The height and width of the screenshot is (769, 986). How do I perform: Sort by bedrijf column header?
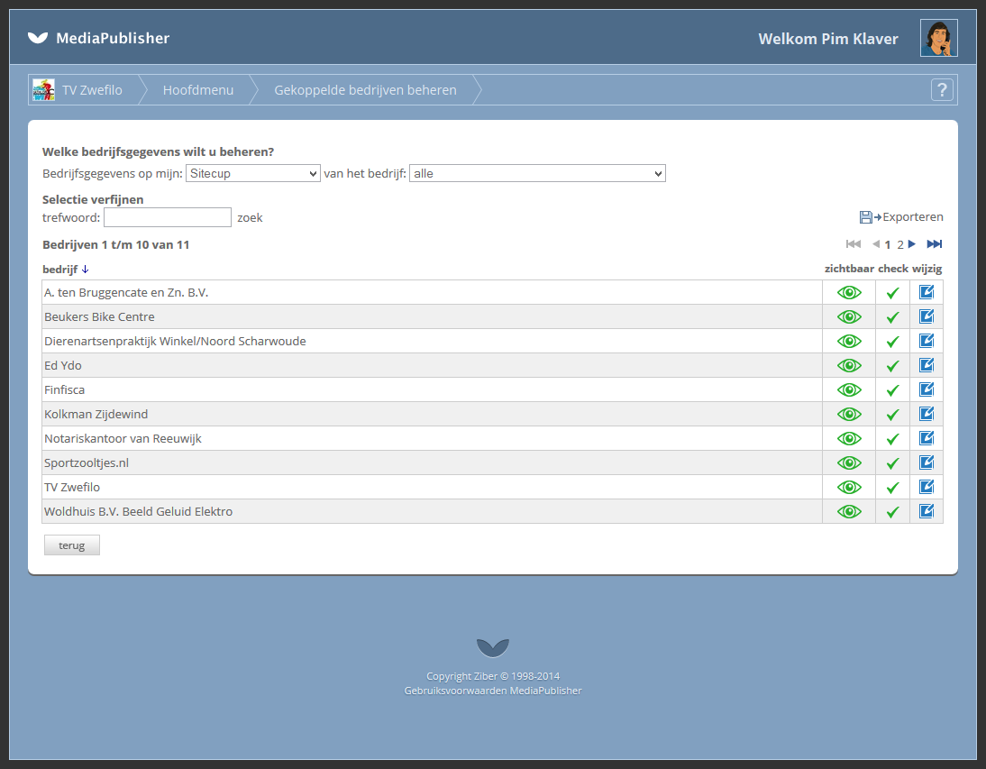tap(59, 270)
